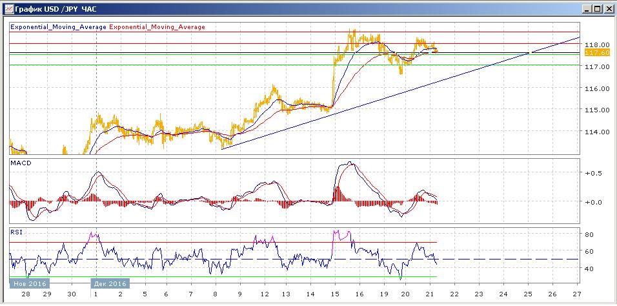
Task: Click the +0.5 MACD scale label
Action: tap(592, 173)
